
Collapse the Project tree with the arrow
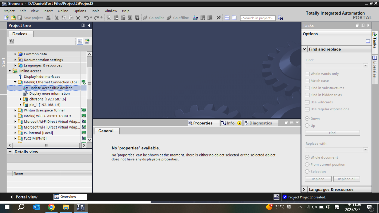pos(89,25)
